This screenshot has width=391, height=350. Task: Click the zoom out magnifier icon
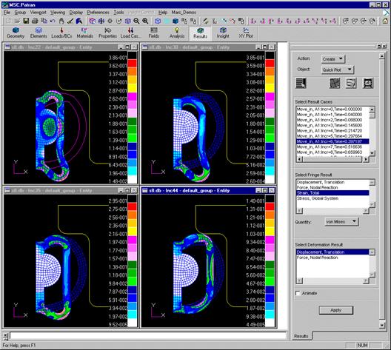pyautogui.click(x=136, y=21)
